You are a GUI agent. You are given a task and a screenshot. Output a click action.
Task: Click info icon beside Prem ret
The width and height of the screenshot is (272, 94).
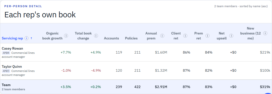point(207,36)
